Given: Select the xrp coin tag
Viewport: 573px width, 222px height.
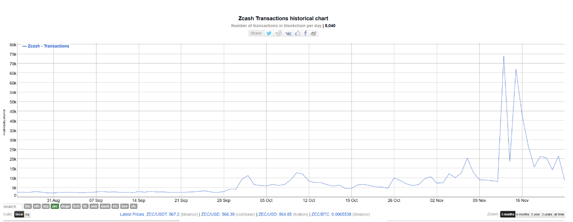Looking at the screenshot, I should [x=46, y=206].
